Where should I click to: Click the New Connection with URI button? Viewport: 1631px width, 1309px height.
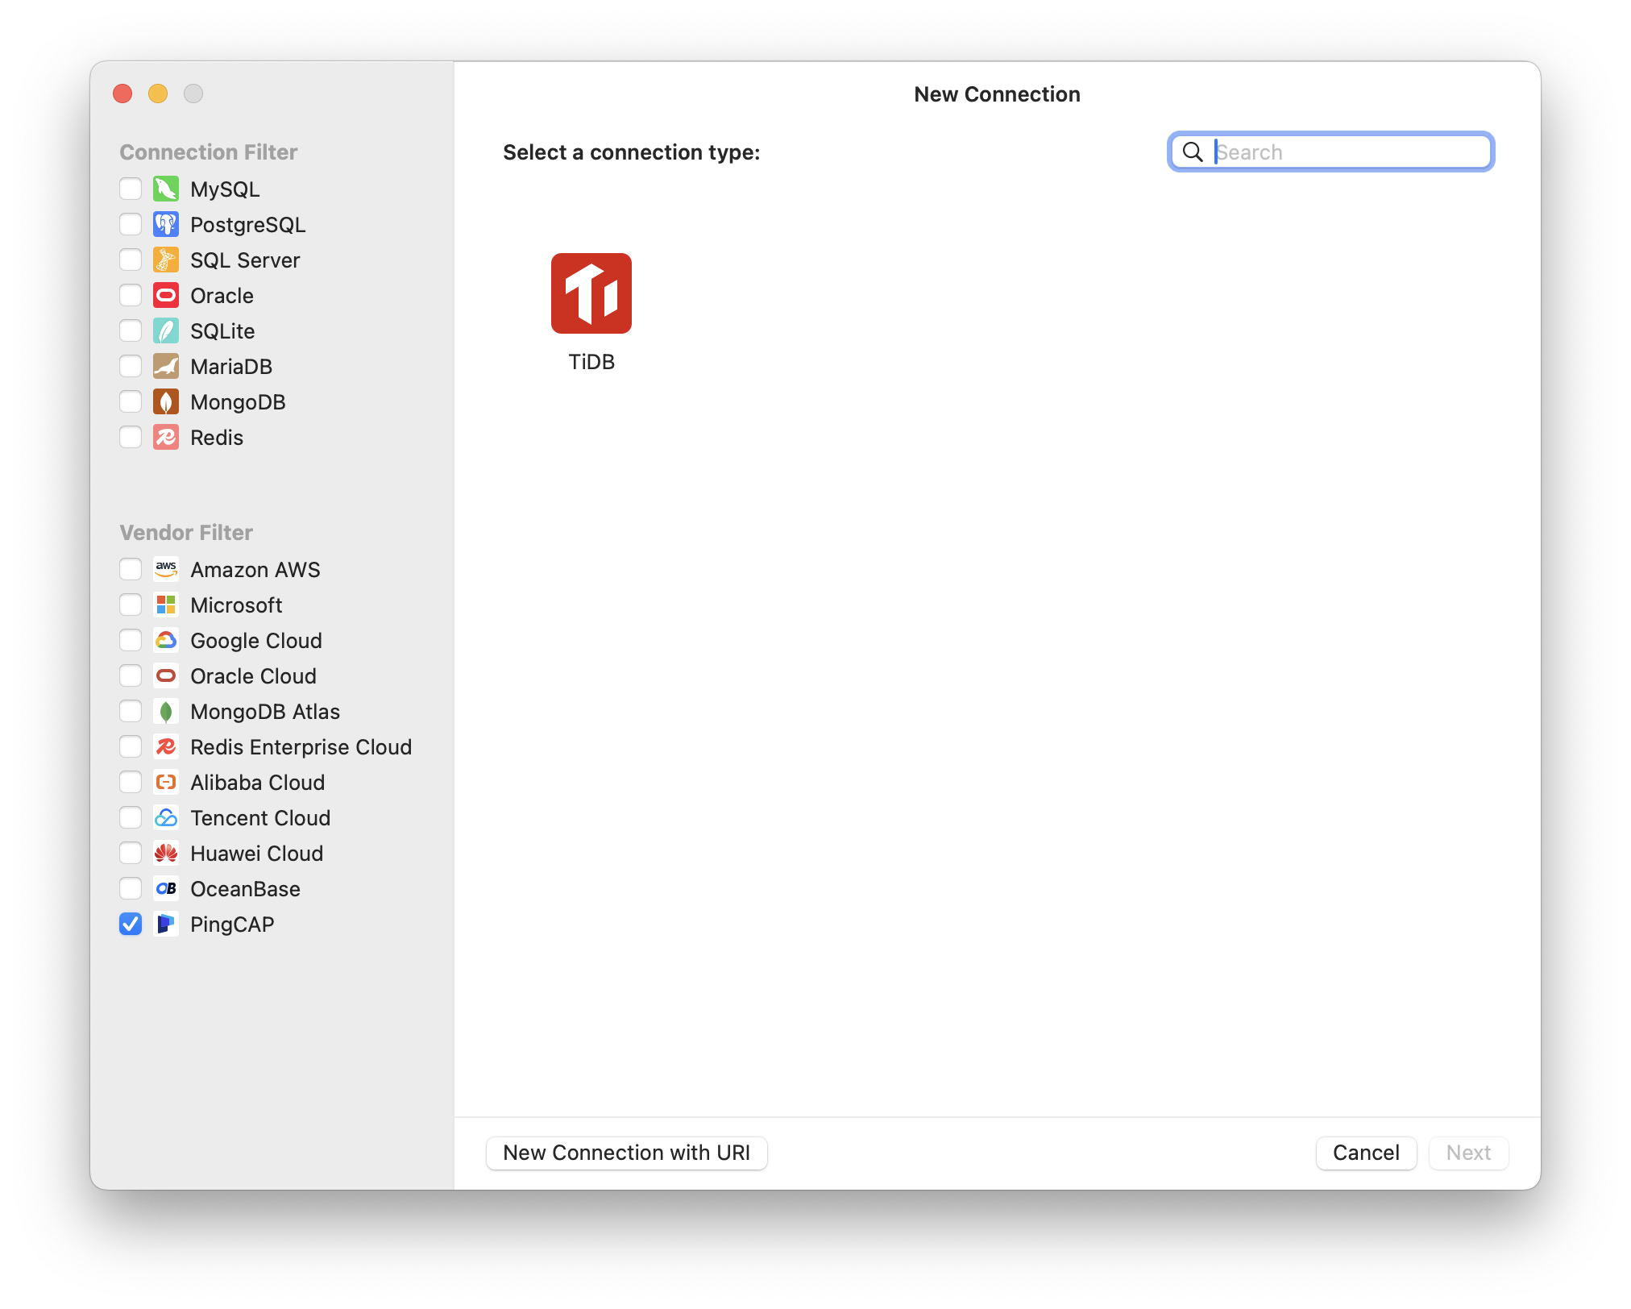tap(626, 1151)
